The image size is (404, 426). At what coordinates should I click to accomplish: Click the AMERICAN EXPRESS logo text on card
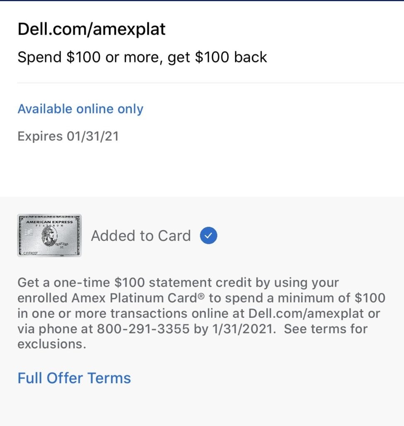pos(49,222)
